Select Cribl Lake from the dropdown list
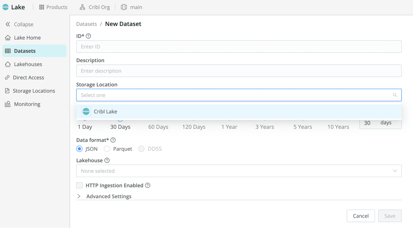 (105, 112)
